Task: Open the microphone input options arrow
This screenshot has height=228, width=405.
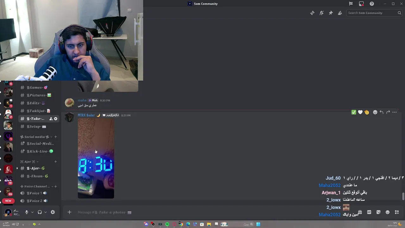Action: tap(32, 212)
